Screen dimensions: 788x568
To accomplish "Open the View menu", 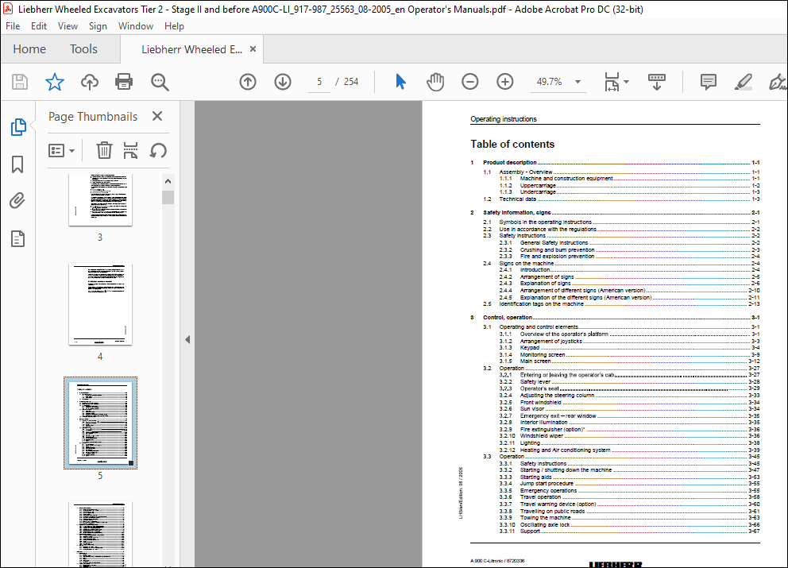I will pyautogui.click(x=68, y=26).
